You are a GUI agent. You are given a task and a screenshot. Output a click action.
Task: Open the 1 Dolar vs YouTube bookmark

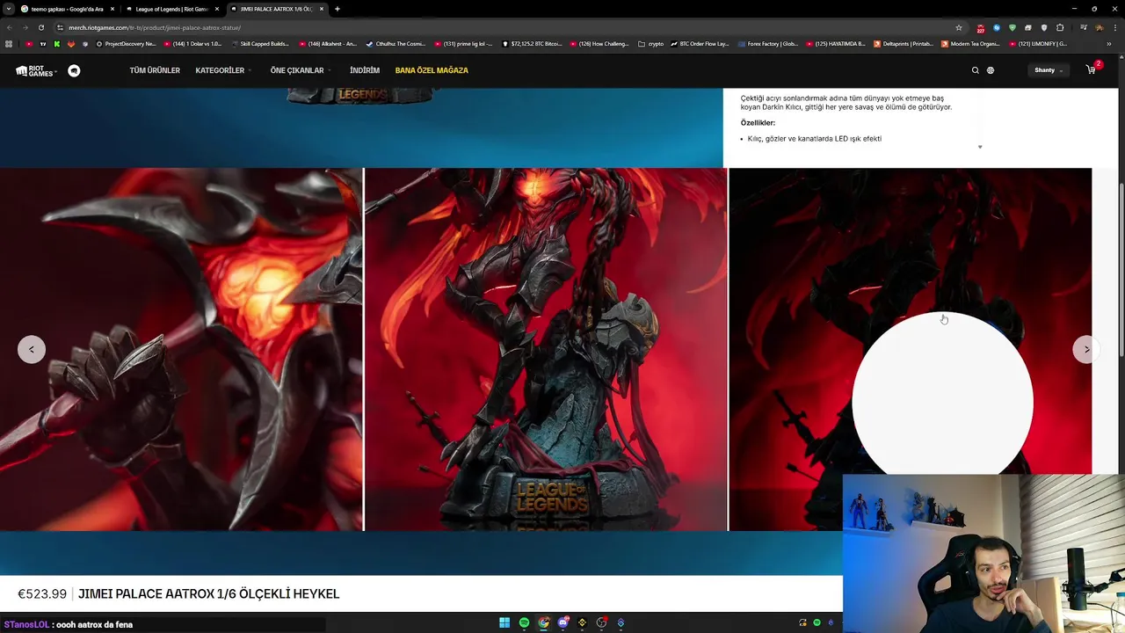(192, 43)
